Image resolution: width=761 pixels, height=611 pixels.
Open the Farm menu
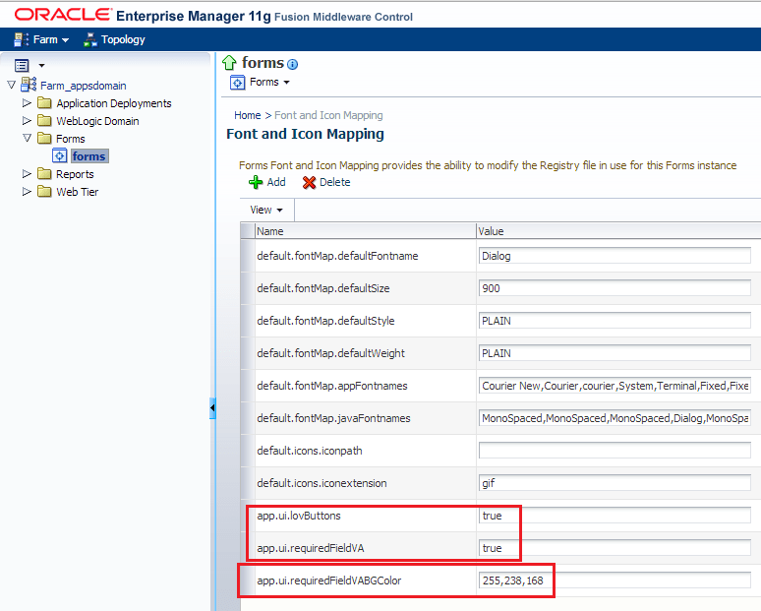(x=51, y=39)
